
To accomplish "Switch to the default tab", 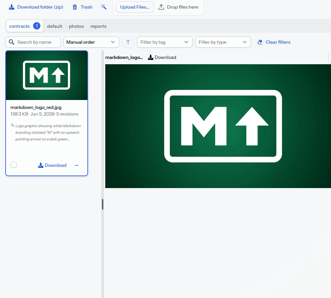I will [x=55, y=26].
